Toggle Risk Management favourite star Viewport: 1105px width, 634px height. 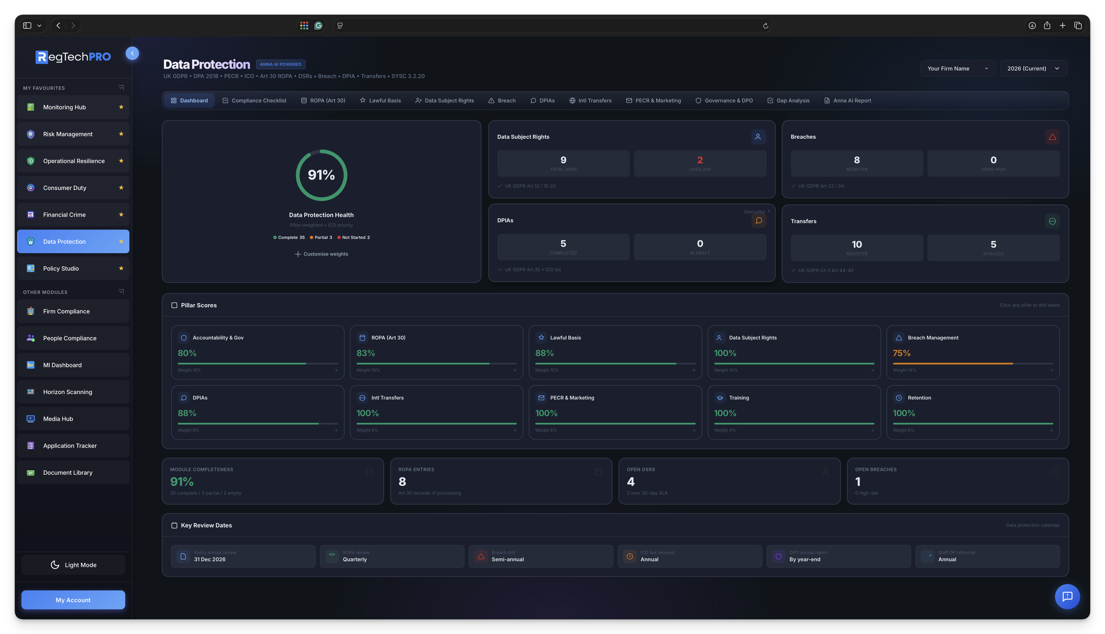[121, 134]
